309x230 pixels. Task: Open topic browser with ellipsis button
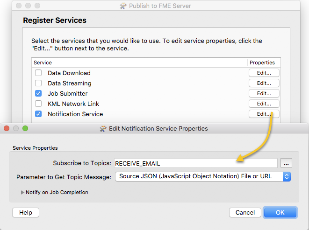pos(287,163)
